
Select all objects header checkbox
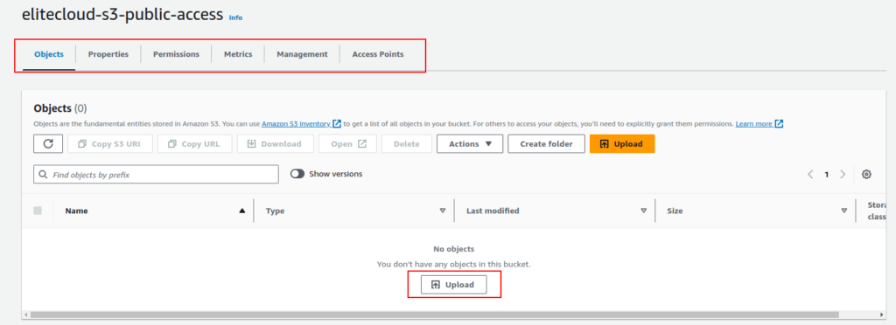[x=38, y=211]
